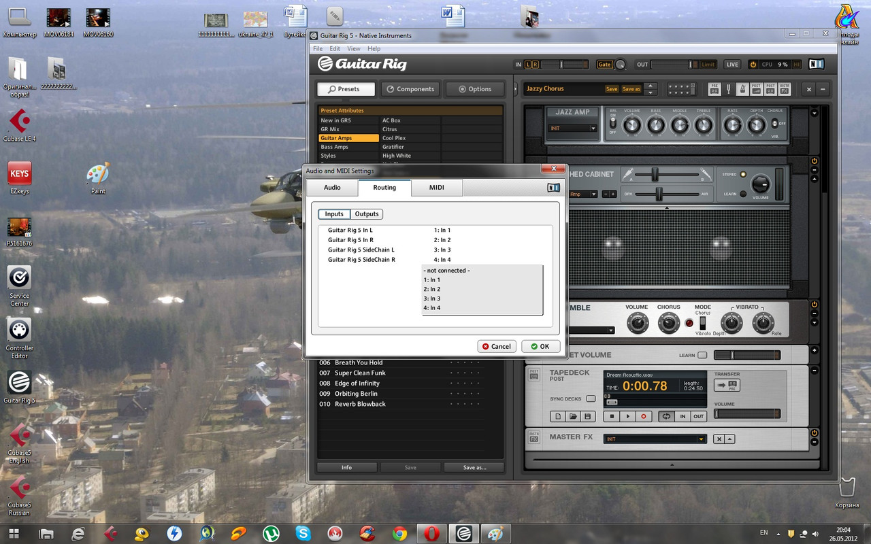The image size is (871, 544).
Task: Switch to the Audio tab
Action: click(332, 188)
